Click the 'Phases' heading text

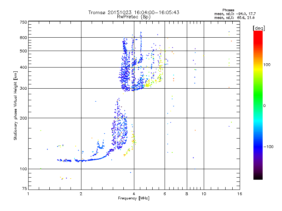tap(228, 10)
